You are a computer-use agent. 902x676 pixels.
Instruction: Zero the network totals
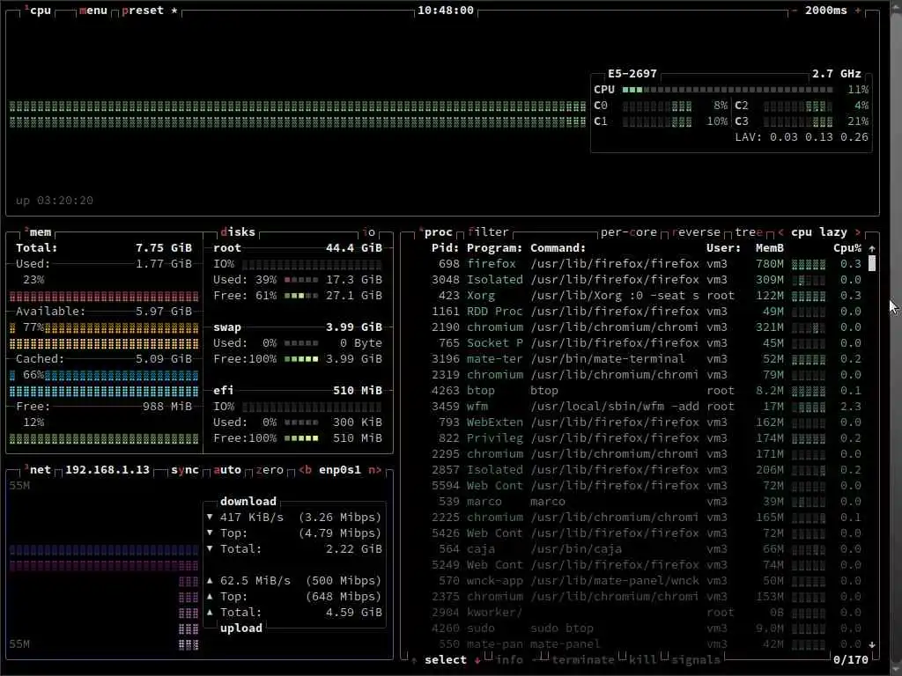coord(270,470)
